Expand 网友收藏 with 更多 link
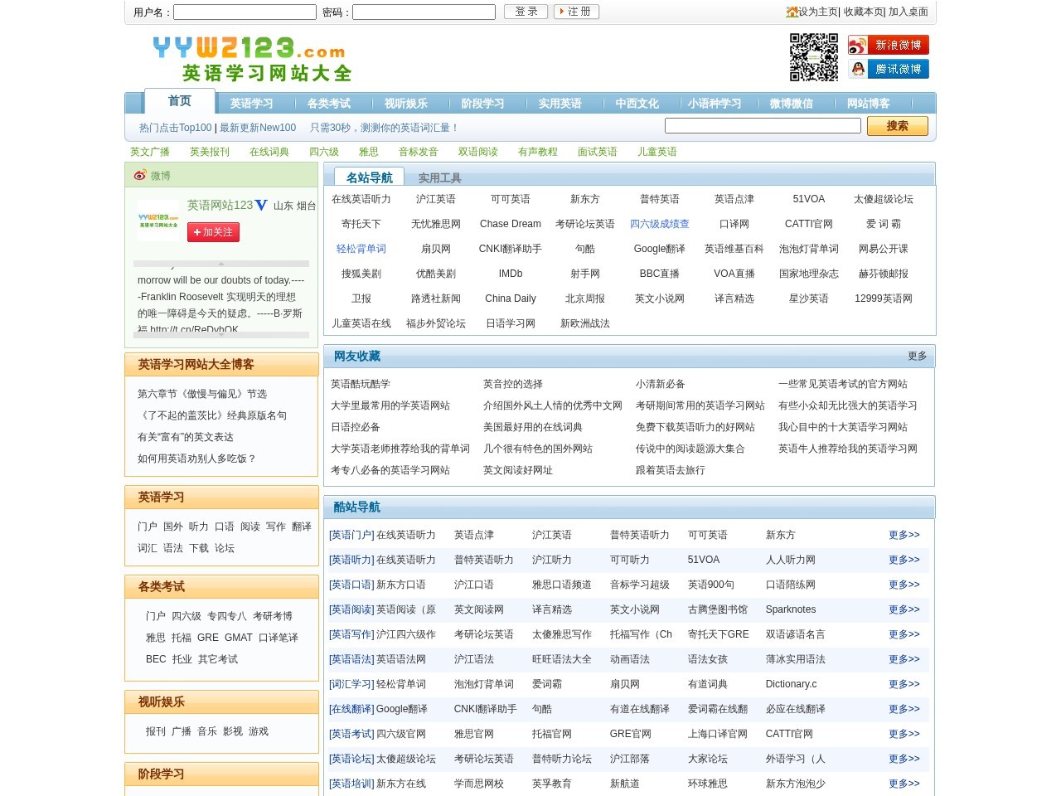 point(918,356)
